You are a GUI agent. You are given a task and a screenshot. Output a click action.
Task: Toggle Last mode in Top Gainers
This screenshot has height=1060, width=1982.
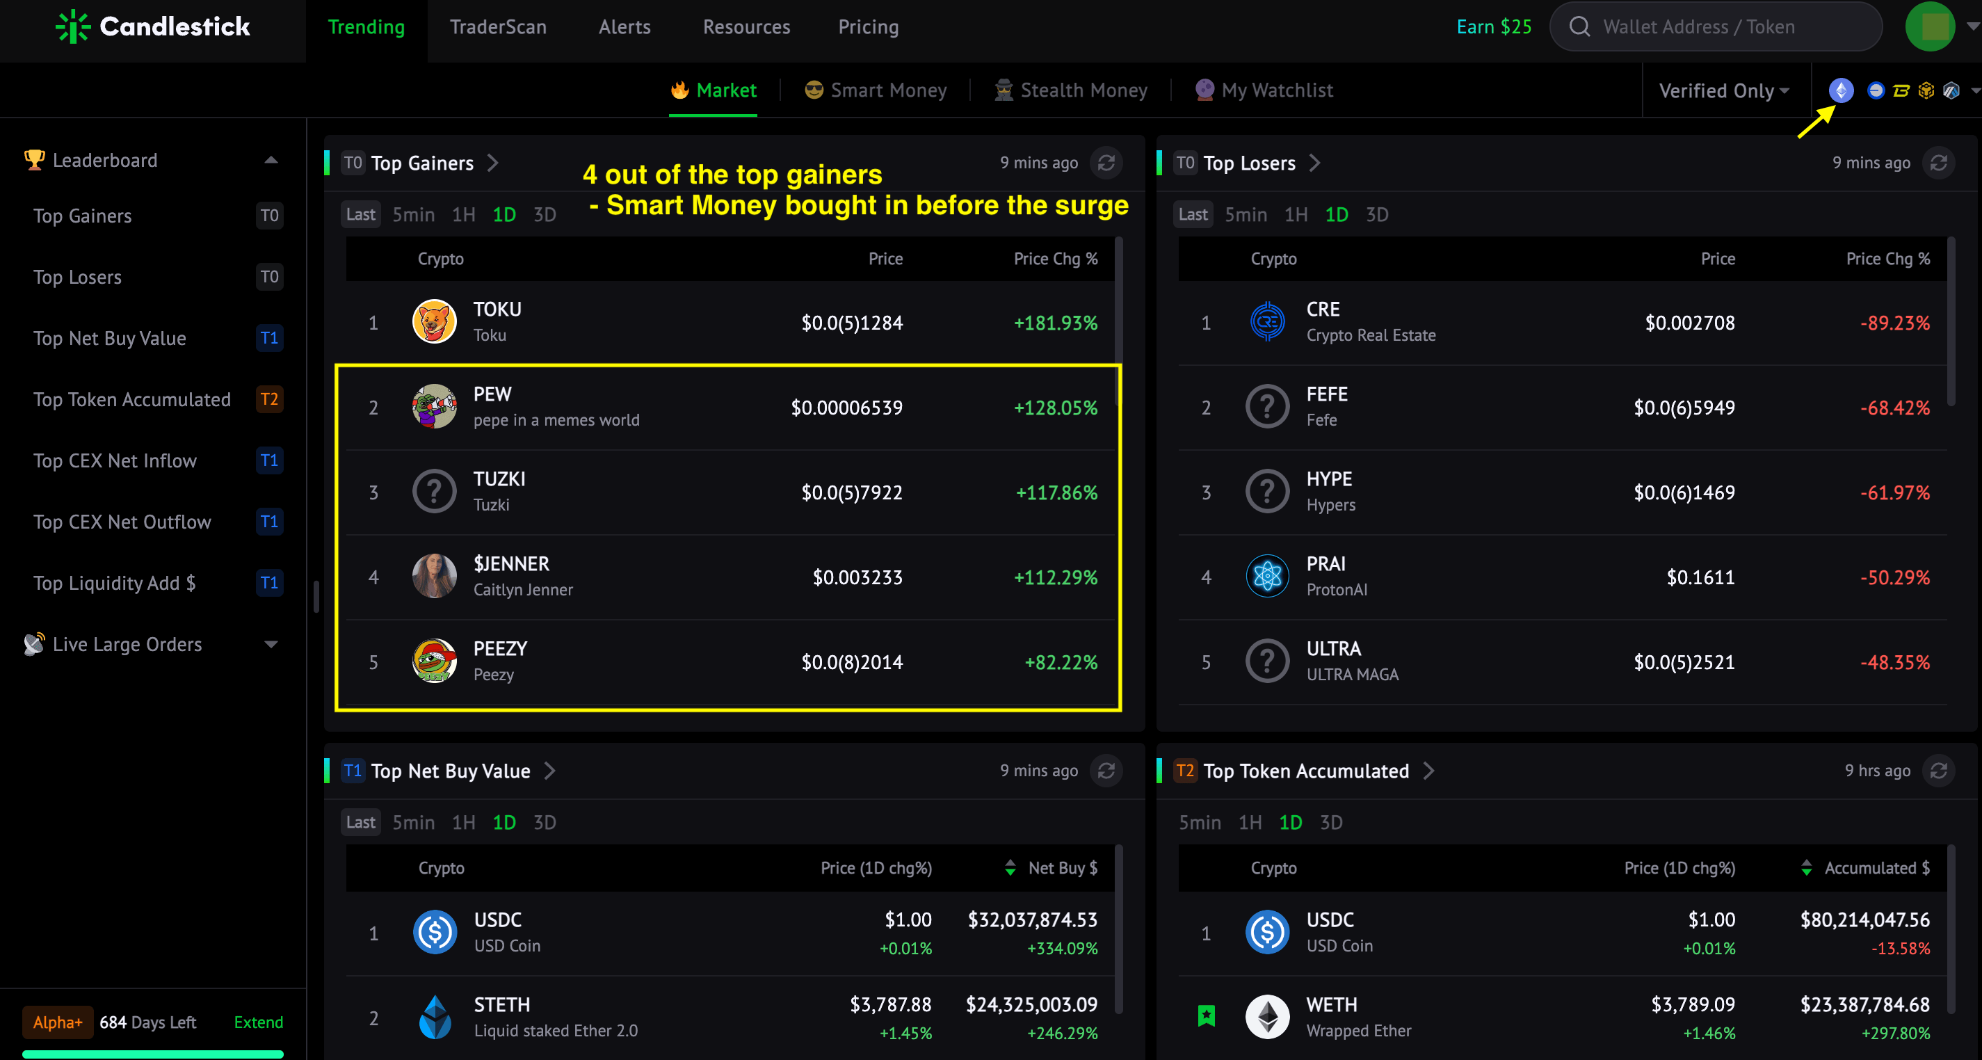click(x=361, y=215)
